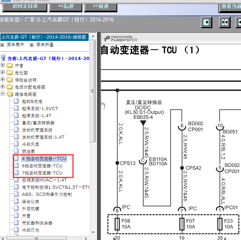Open 冷却风扇 diagram
Screen dimensions: 241x240
(x=31, y=144)
